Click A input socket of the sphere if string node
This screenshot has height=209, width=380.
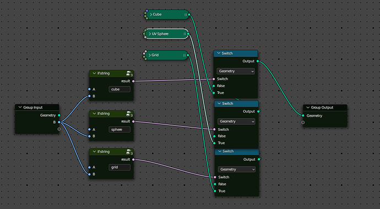[x=89, y=129]
